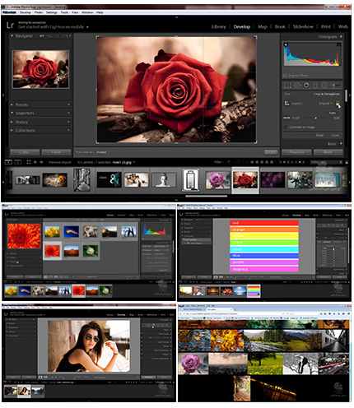
Task: Pick the Straighten tool beside Angle
Action: [286, 118]
